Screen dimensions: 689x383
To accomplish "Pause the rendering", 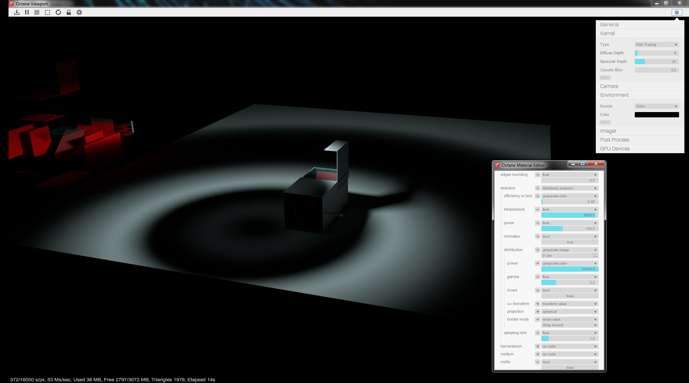I will (27, 12).
